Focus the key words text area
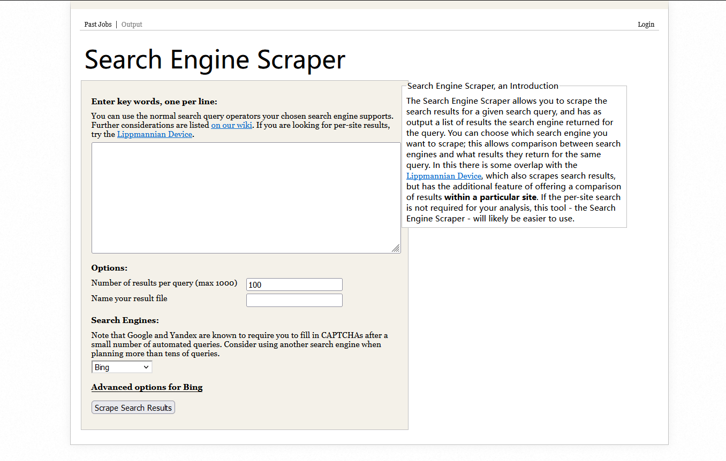The height and width of the screenshot is (461, 726). click(x=246, y=197)
